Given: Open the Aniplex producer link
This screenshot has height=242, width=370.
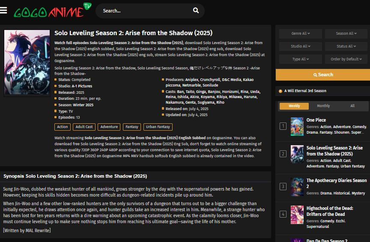Looking at the screenshot, I should (x=191, y=80).
